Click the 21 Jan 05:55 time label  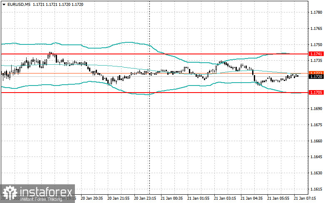(278, 198)
